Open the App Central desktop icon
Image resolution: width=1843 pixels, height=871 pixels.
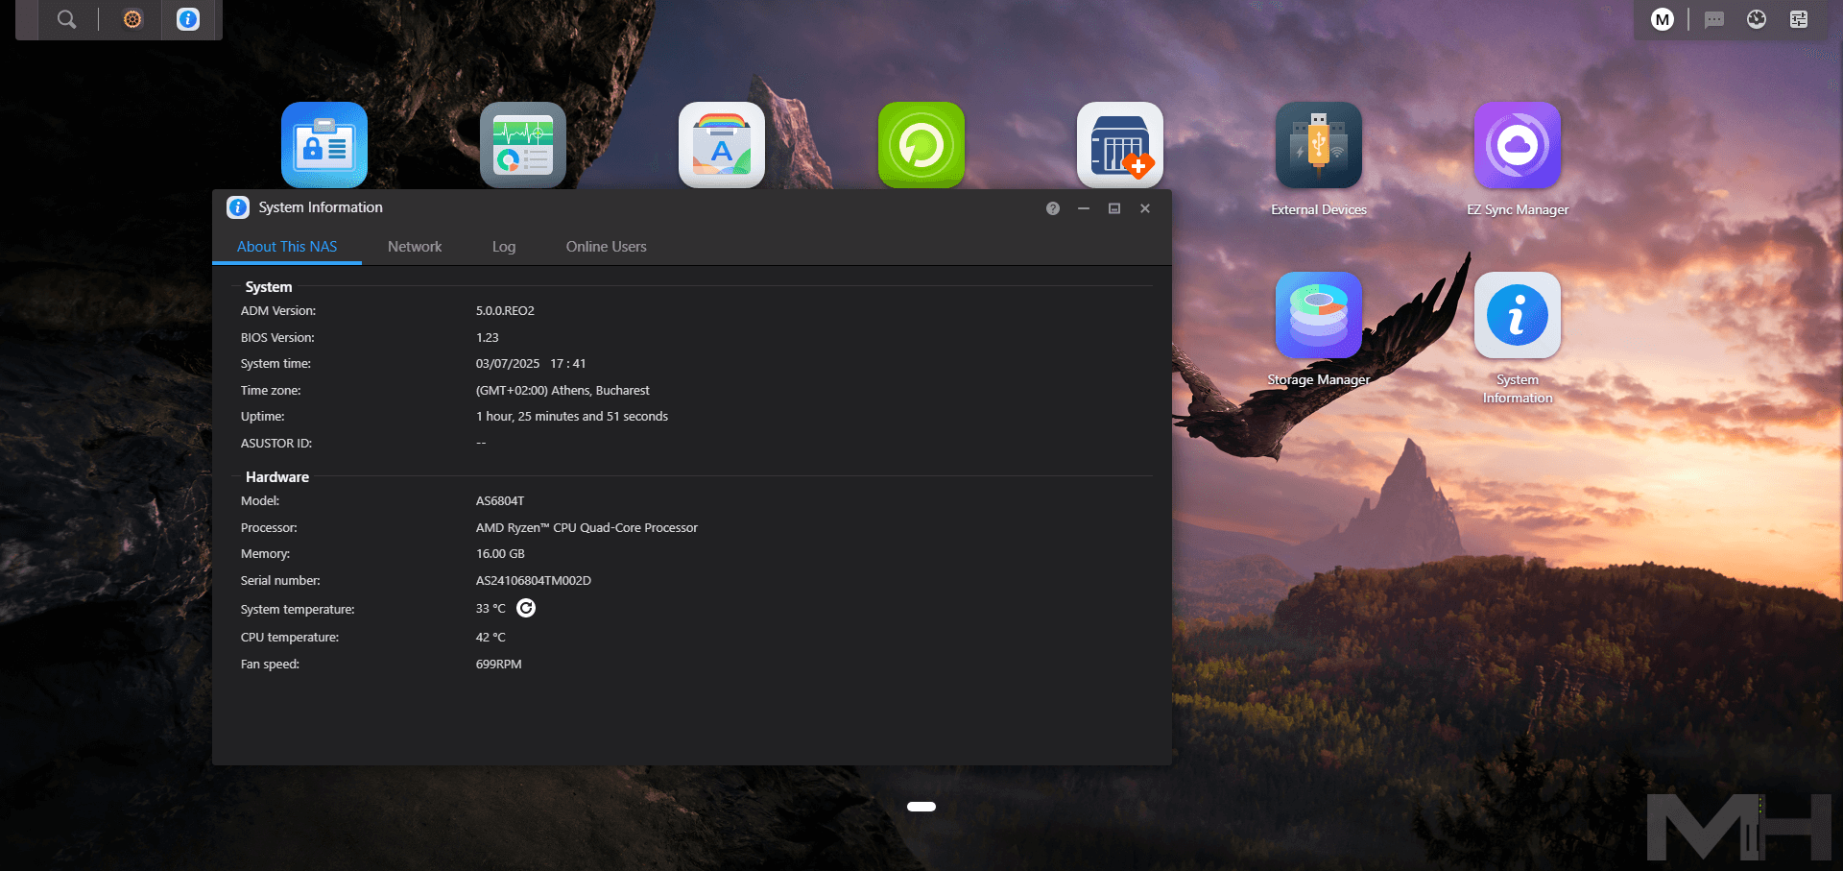click(x=722, y=145)
